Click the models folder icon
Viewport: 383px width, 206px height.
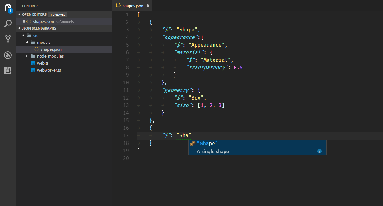33,42
